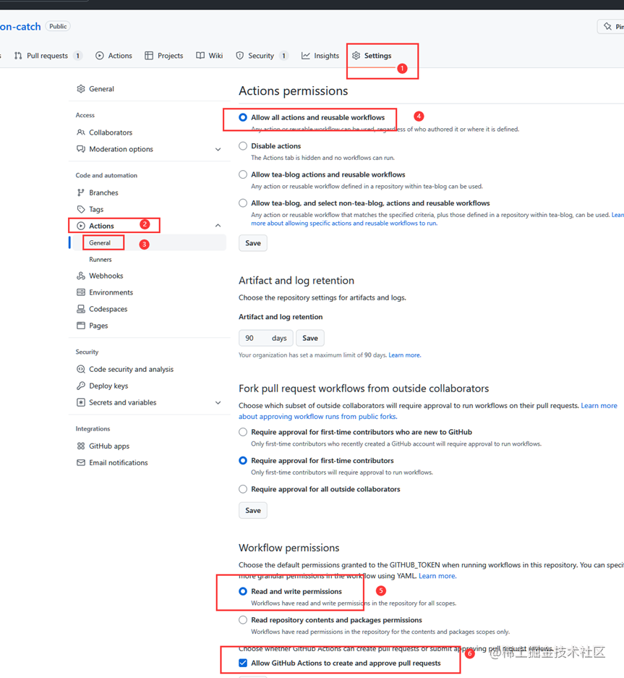Click the Projects table icon
This screenshot has width=624, height=678.
[x=149, y=55]
